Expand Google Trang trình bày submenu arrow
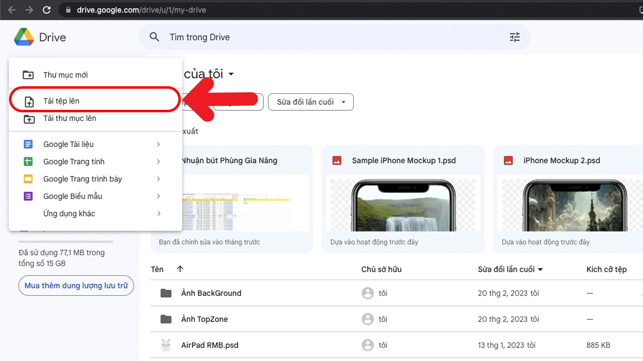Viewport: 643px width, 361px height. coord(158,179)
